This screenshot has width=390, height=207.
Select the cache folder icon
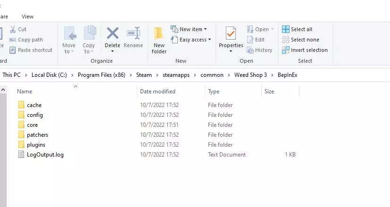pos(21,105)
